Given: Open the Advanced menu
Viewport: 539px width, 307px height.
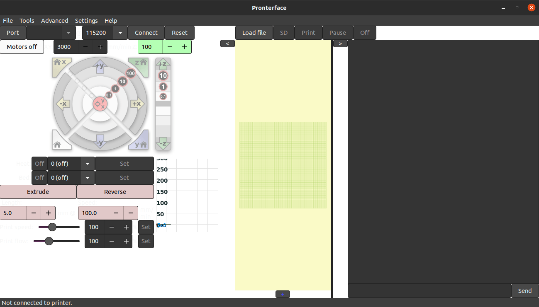Looking at the screenshot, I should [54, 20].
